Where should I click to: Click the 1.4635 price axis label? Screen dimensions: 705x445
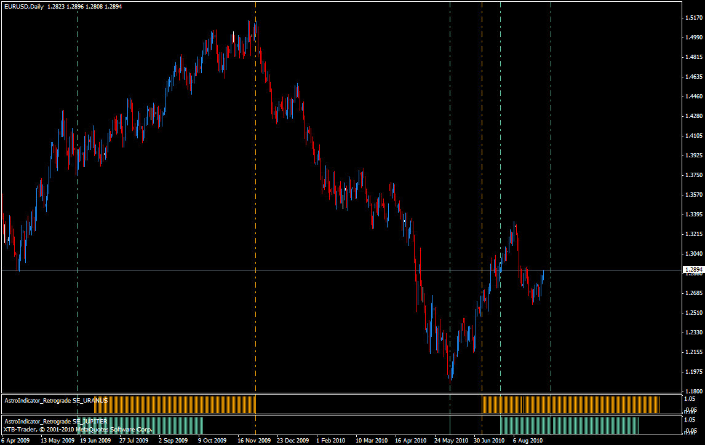click(694, 77)
